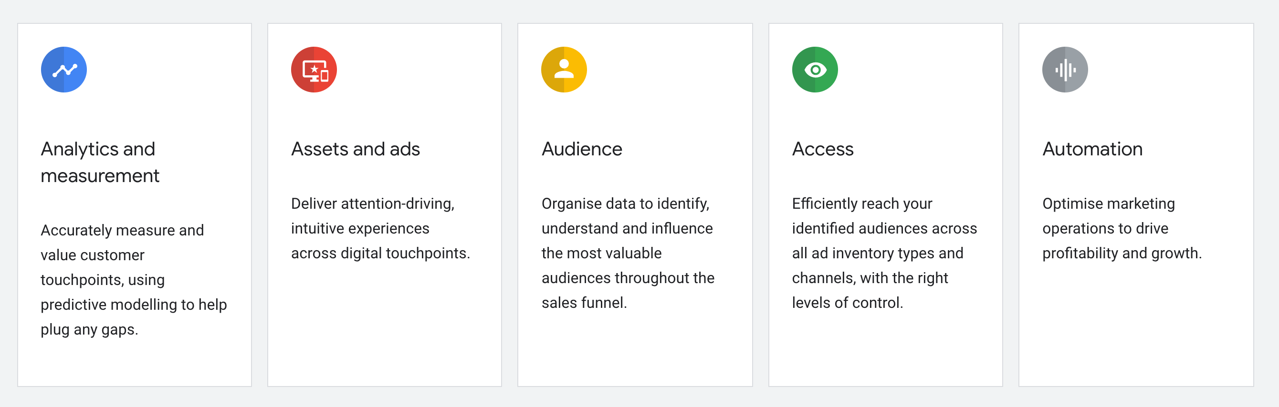Click the "Audience" card title

(x=581, y=149)
